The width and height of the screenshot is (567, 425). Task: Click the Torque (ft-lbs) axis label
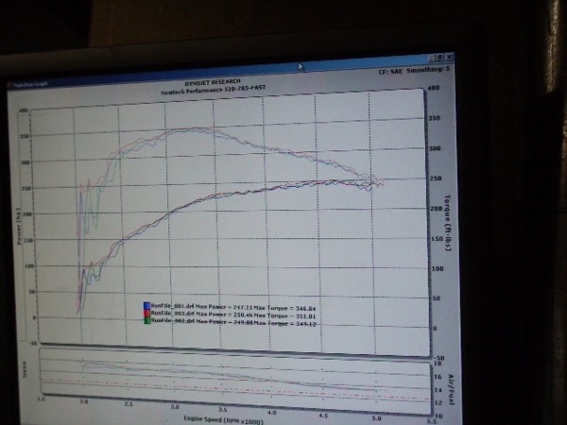pos(448,223)
